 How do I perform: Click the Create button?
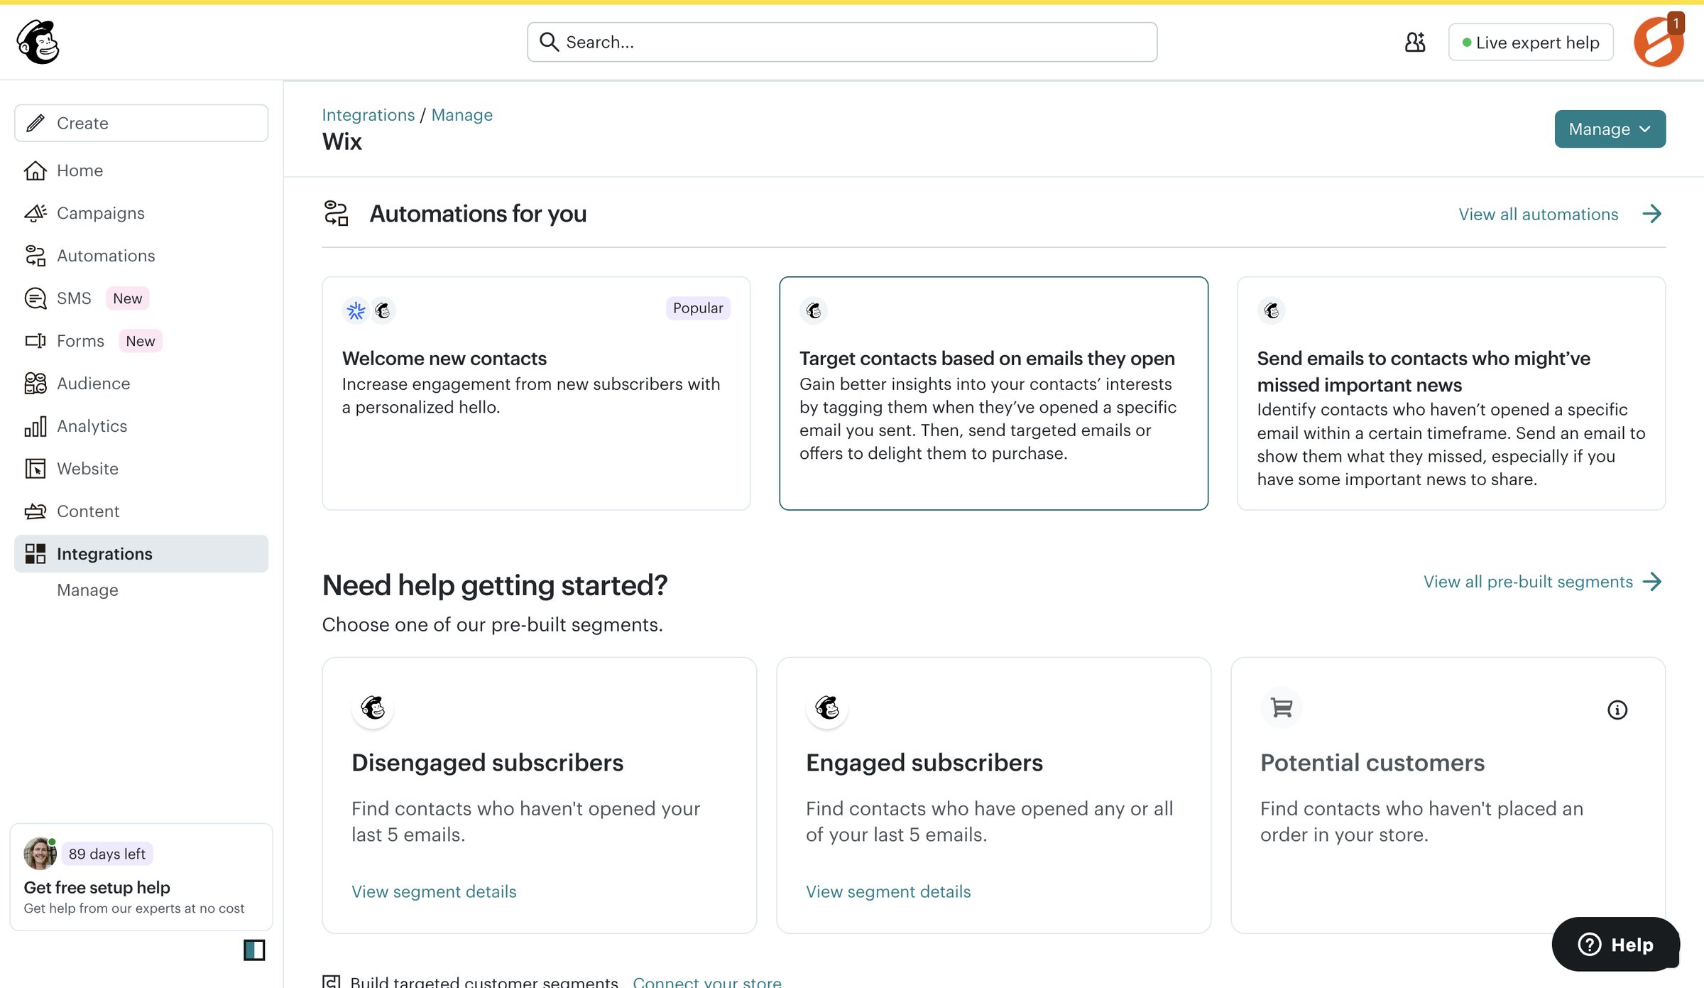click(x=141, y=123)
